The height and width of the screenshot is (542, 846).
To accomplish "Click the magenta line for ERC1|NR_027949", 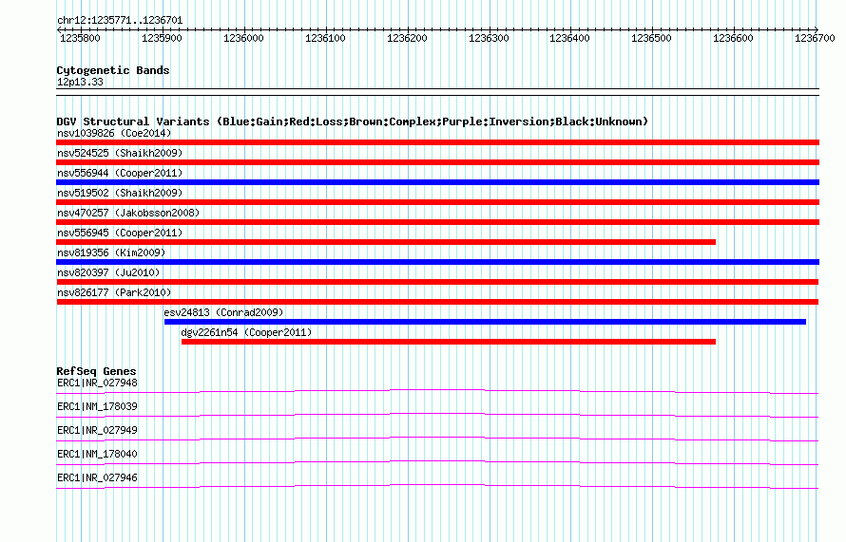I will 437,439.
